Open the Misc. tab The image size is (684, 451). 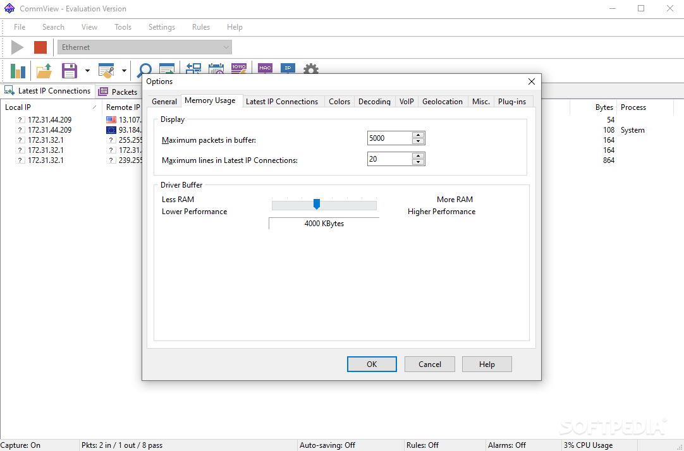(481, 102)
